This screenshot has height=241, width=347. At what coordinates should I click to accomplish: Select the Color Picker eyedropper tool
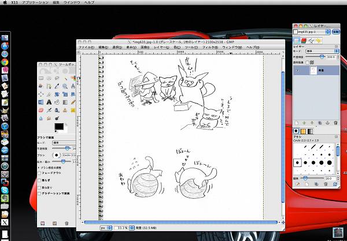(57, 86)
